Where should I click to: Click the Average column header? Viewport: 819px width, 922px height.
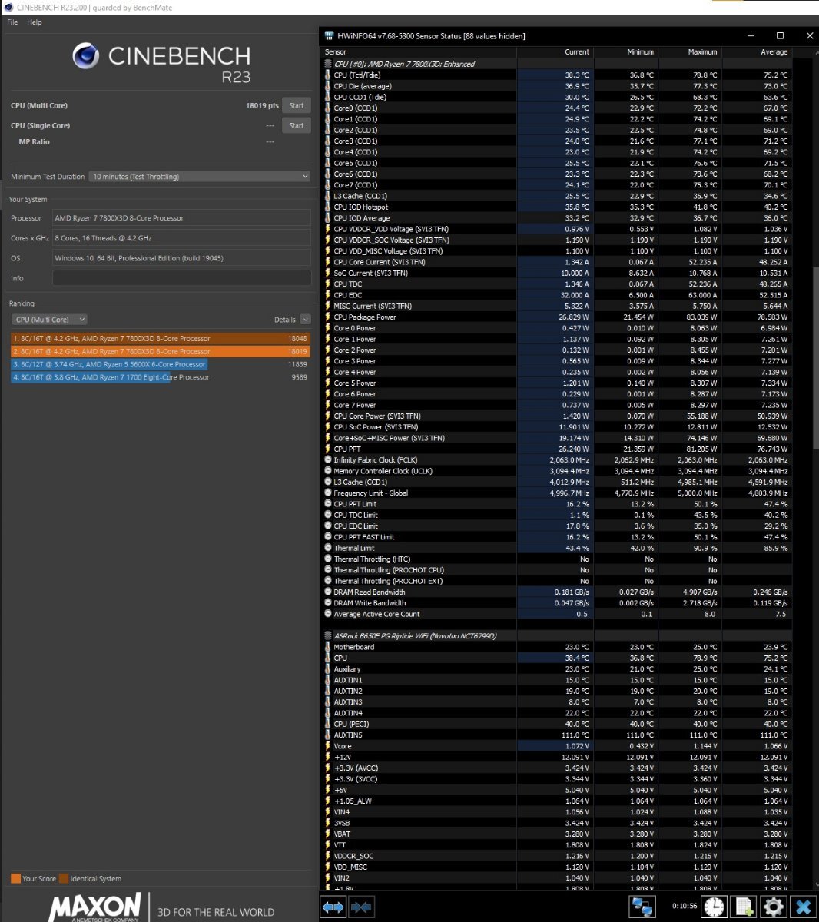click(756, 52)
